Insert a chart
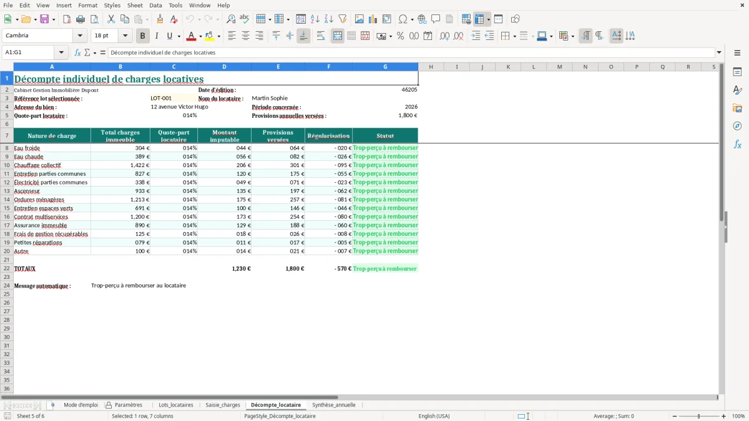749x421 pixels. coord(373,19)
